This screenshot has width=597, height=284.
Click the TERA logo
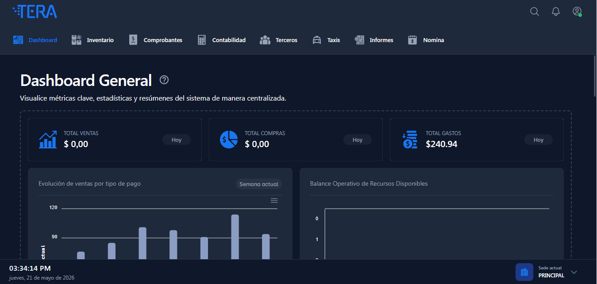click(35, 12)
